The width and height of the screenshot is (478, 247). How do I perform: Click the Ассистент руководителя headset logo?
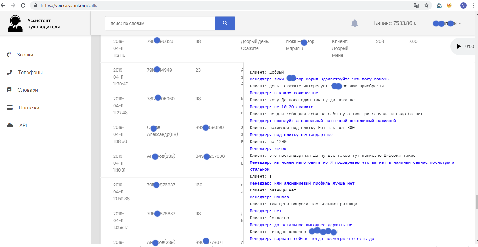tap(15, 24)
